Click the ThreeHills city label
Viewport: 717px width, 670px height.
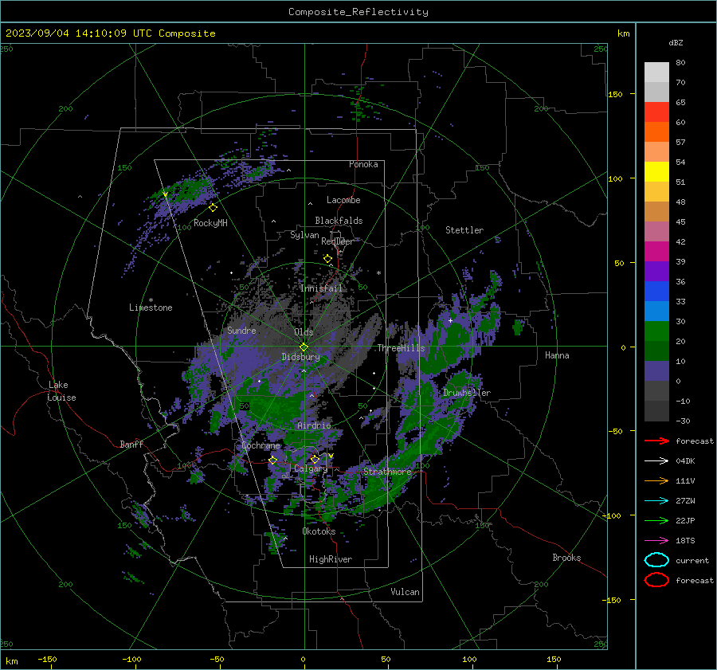click(x=401, y=348)
